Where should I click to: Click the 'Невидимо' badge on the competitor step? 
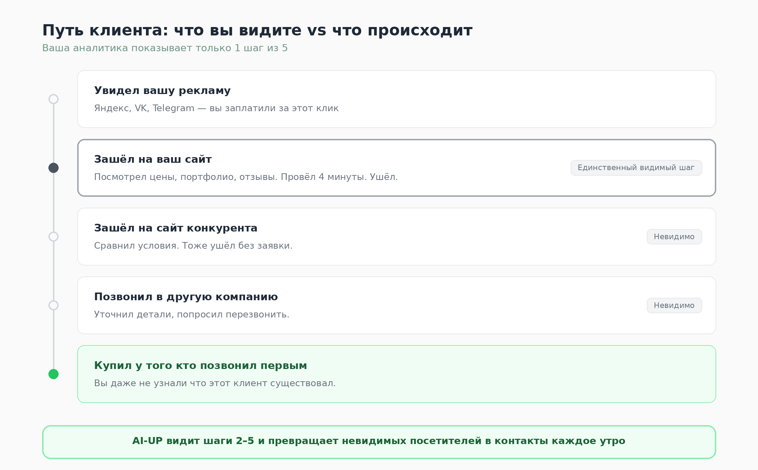click(674, 236)
